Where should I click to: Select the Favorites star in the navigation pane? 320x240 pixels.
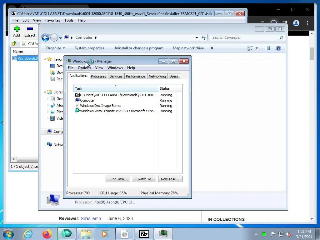[x=49, y=59]
